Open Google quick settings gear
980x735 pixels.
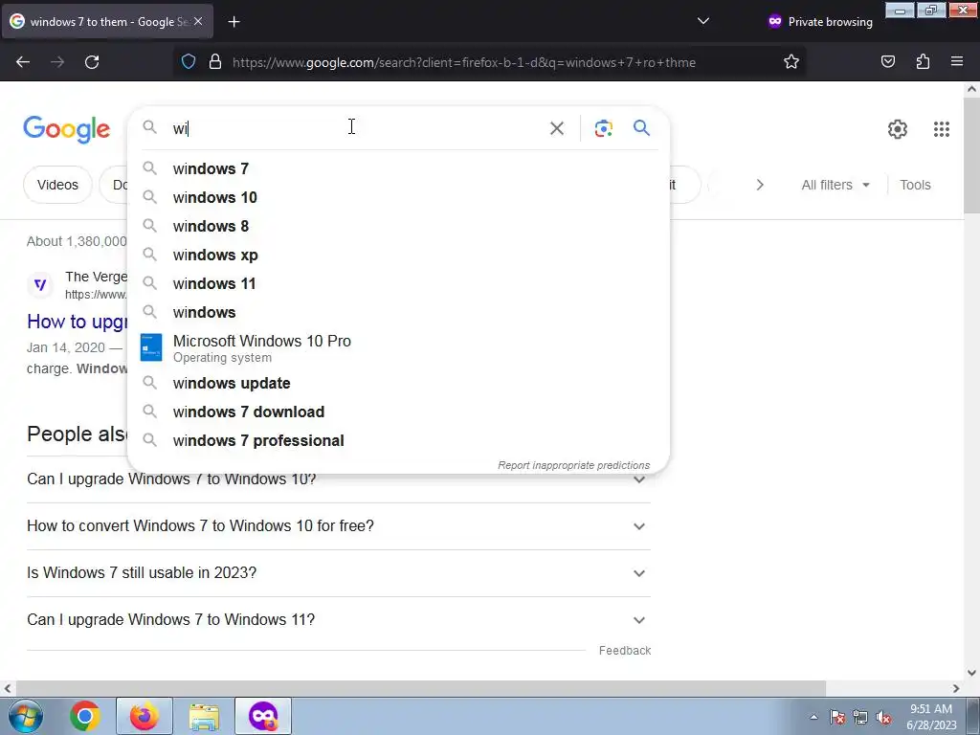click(x=898, y=129)
